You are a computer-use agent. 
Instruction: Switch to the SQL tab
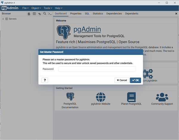87,13
